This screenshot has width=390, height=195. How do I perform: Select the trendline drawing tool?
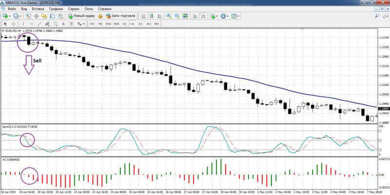[39, 24]
